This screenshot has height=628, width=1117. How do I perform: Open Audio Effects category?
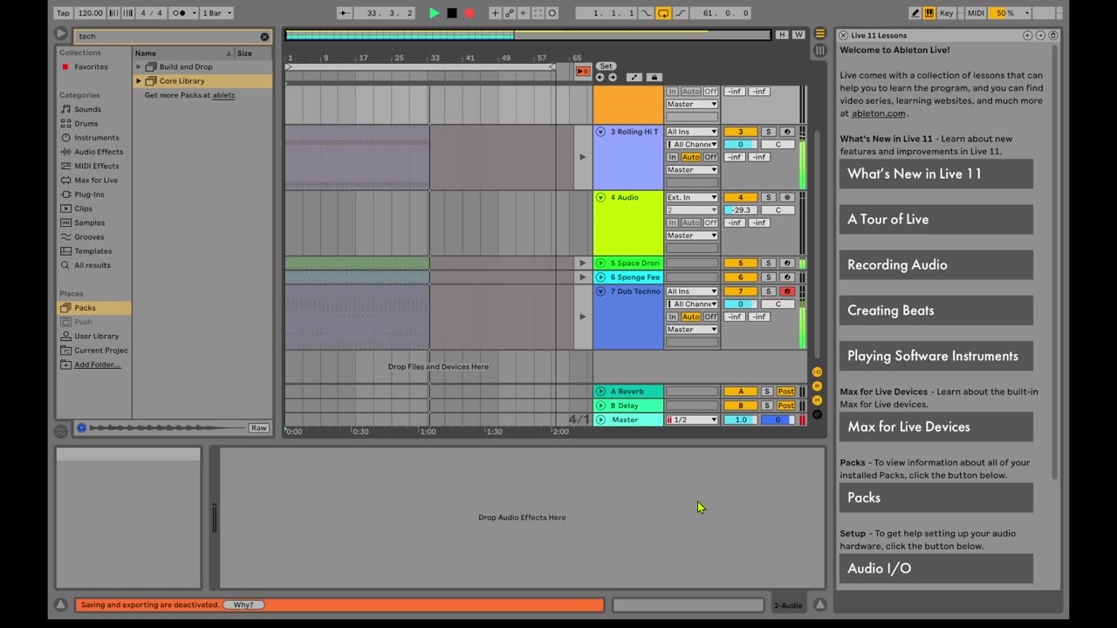pos(99,152)
